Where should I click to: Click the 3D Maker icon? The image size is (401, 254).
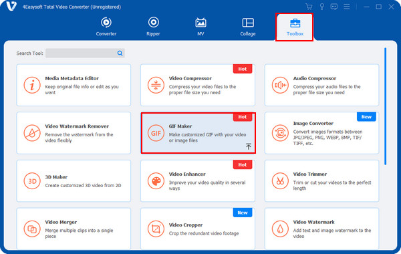(x=32, y=181)
